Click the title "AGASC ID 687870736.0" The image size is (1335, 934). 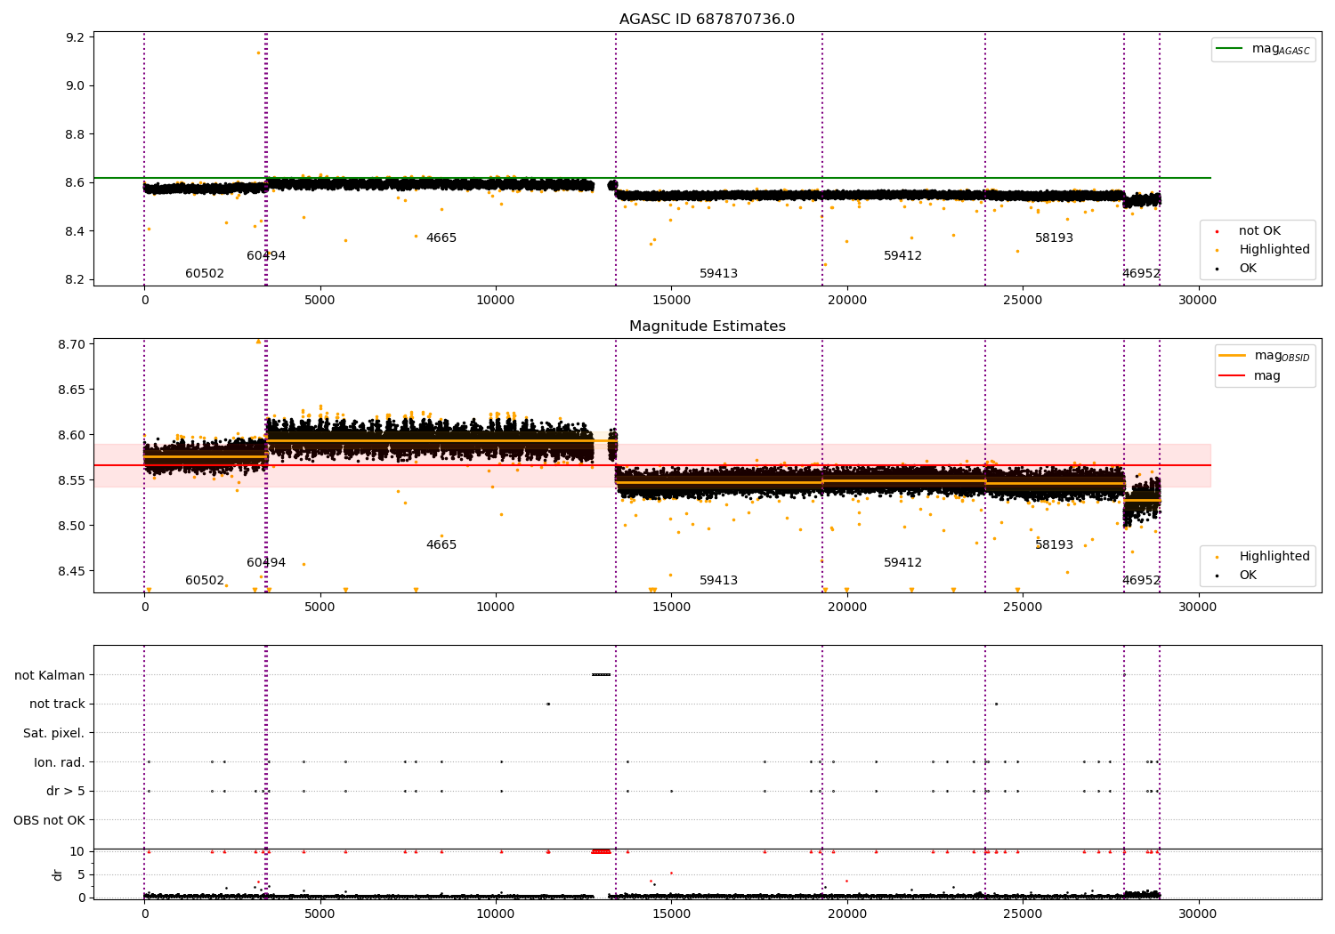pos(707,20)
